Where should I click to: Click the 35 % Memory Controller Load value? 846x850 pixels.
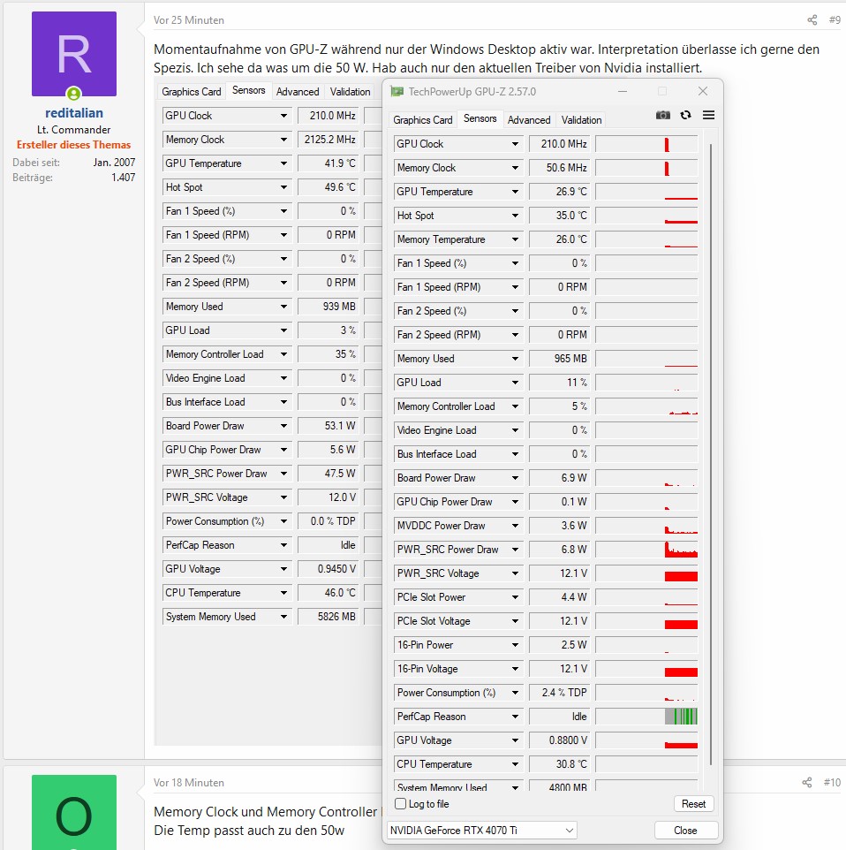[328, 354]
